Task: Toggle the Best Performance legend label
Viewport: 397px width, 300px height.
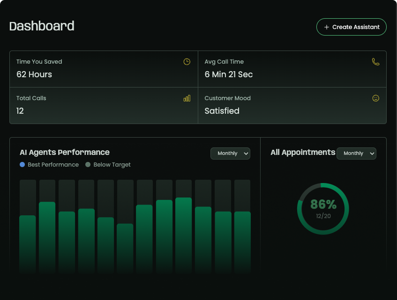Action: (x=53, y=165)
